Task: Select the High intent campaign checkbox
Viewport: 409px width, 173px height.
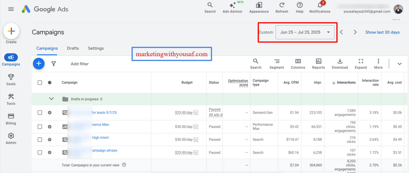Action: tap(40, 140)
